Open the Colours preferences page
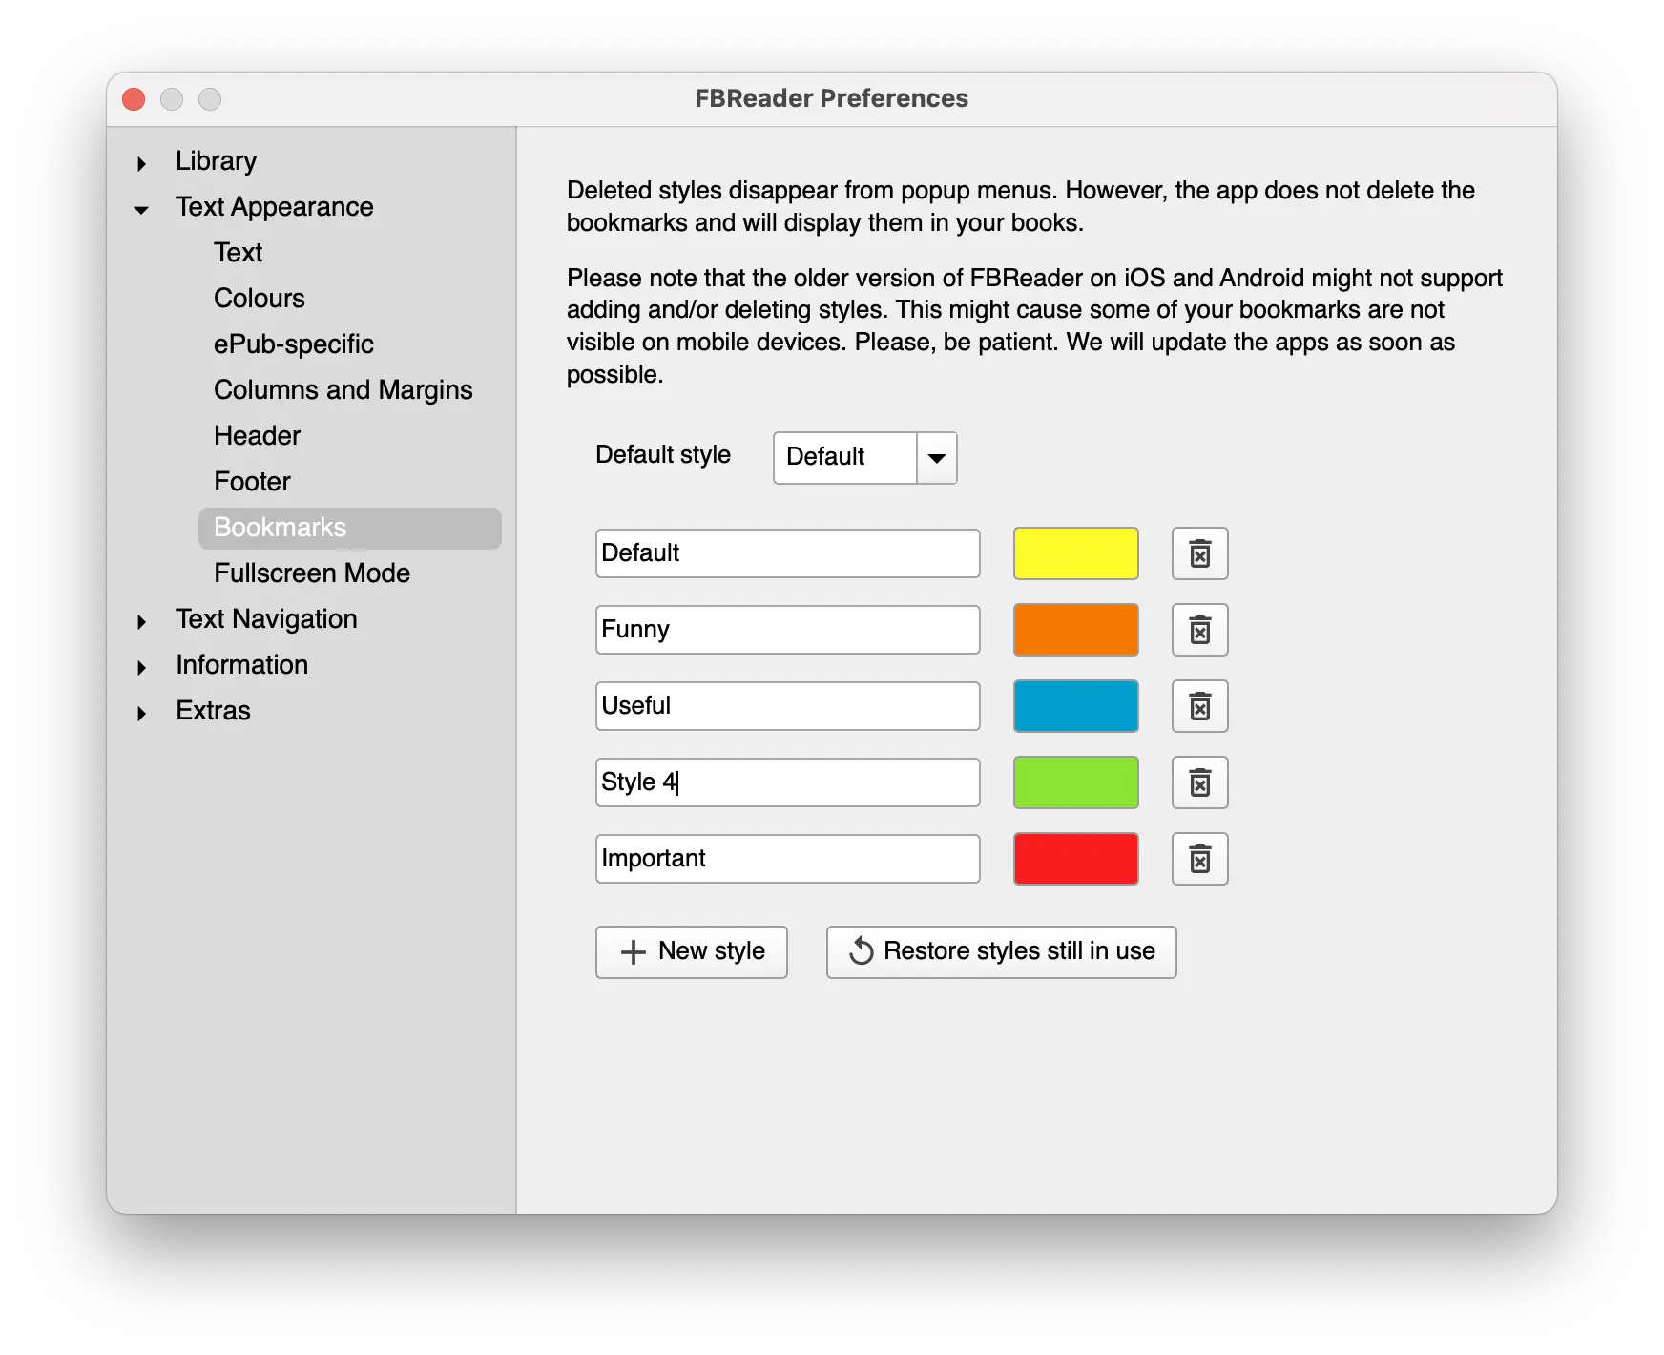This screenshot has width=1664, height=1355. coord(259,298)
